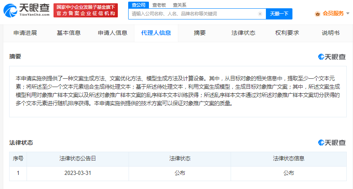Click the 天眼查 watermark logo in 摘要 section
The height and width of the screenshot is (189, 353).
click(332, 57)
